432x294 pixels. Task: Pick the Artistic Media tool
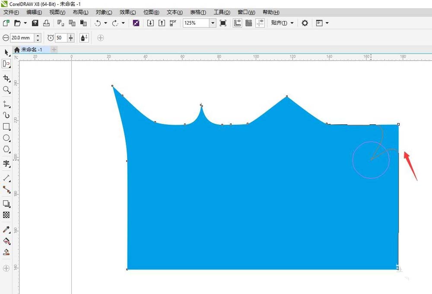(6, 115)
